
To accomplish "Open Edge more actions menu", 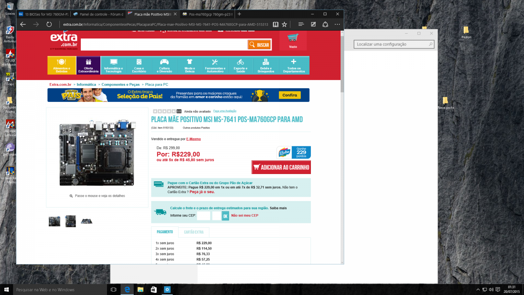I will (x=338, y=24).
